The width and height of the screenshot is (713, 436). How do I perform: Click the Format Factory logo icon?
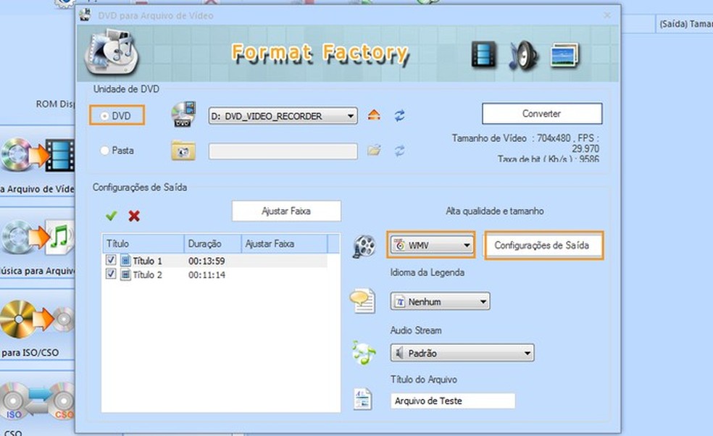click(x=112, y=52)
